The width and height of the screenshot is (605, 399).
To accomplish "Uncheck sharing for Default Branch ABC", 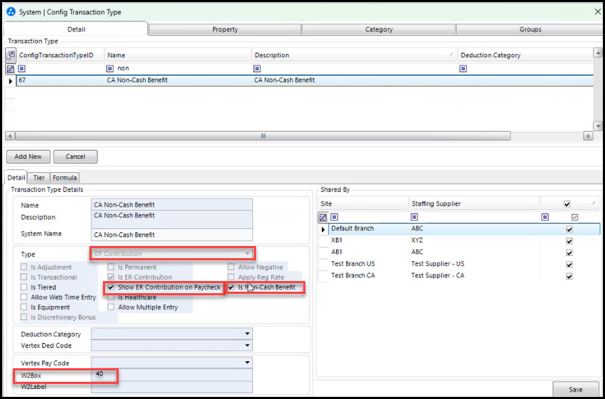I will point(569,229).
